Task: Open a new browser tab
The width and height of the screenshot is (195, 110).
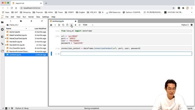Action: coord(46,3)
